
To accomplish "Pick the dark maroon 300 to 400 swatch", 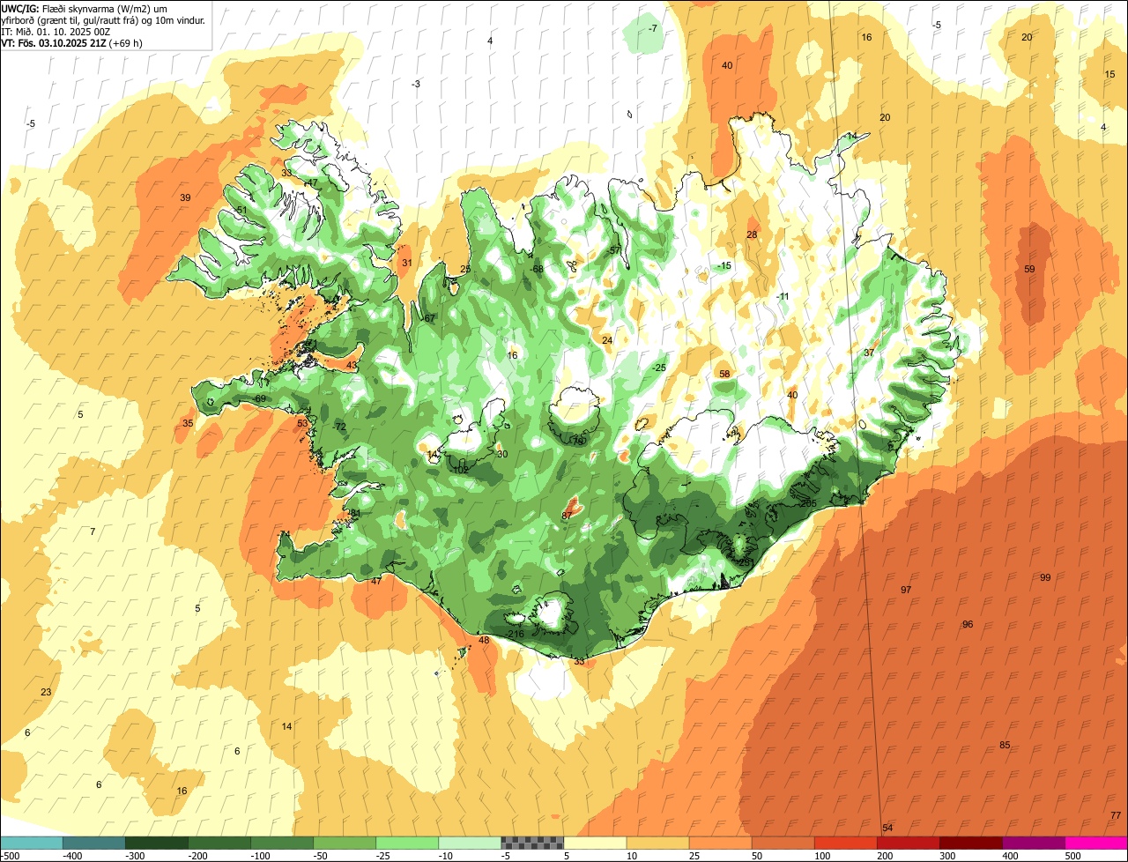I will (x=971, y=843).
